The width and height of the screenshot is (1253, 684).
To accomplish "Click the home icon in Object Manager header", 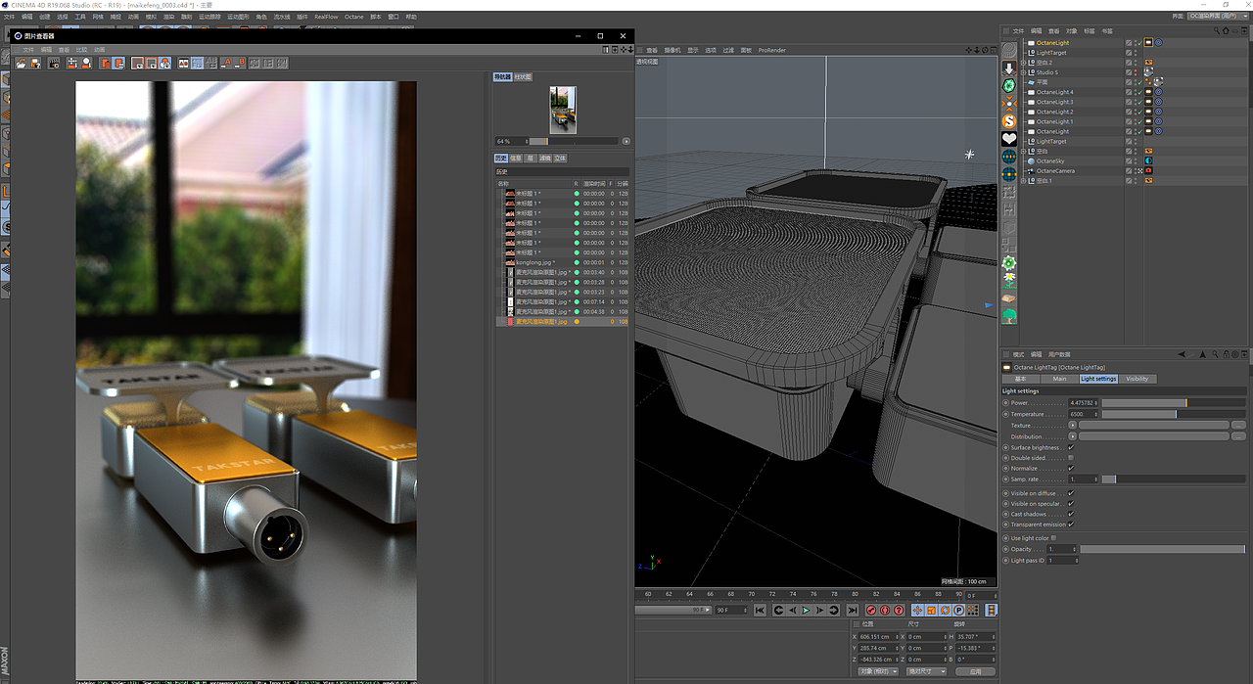I will 1226,30.
